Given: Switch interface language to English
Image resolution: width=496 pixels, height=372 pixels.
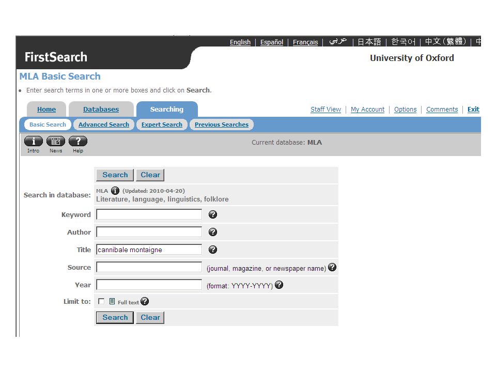Looking at the screenshot, I should 240,42.
